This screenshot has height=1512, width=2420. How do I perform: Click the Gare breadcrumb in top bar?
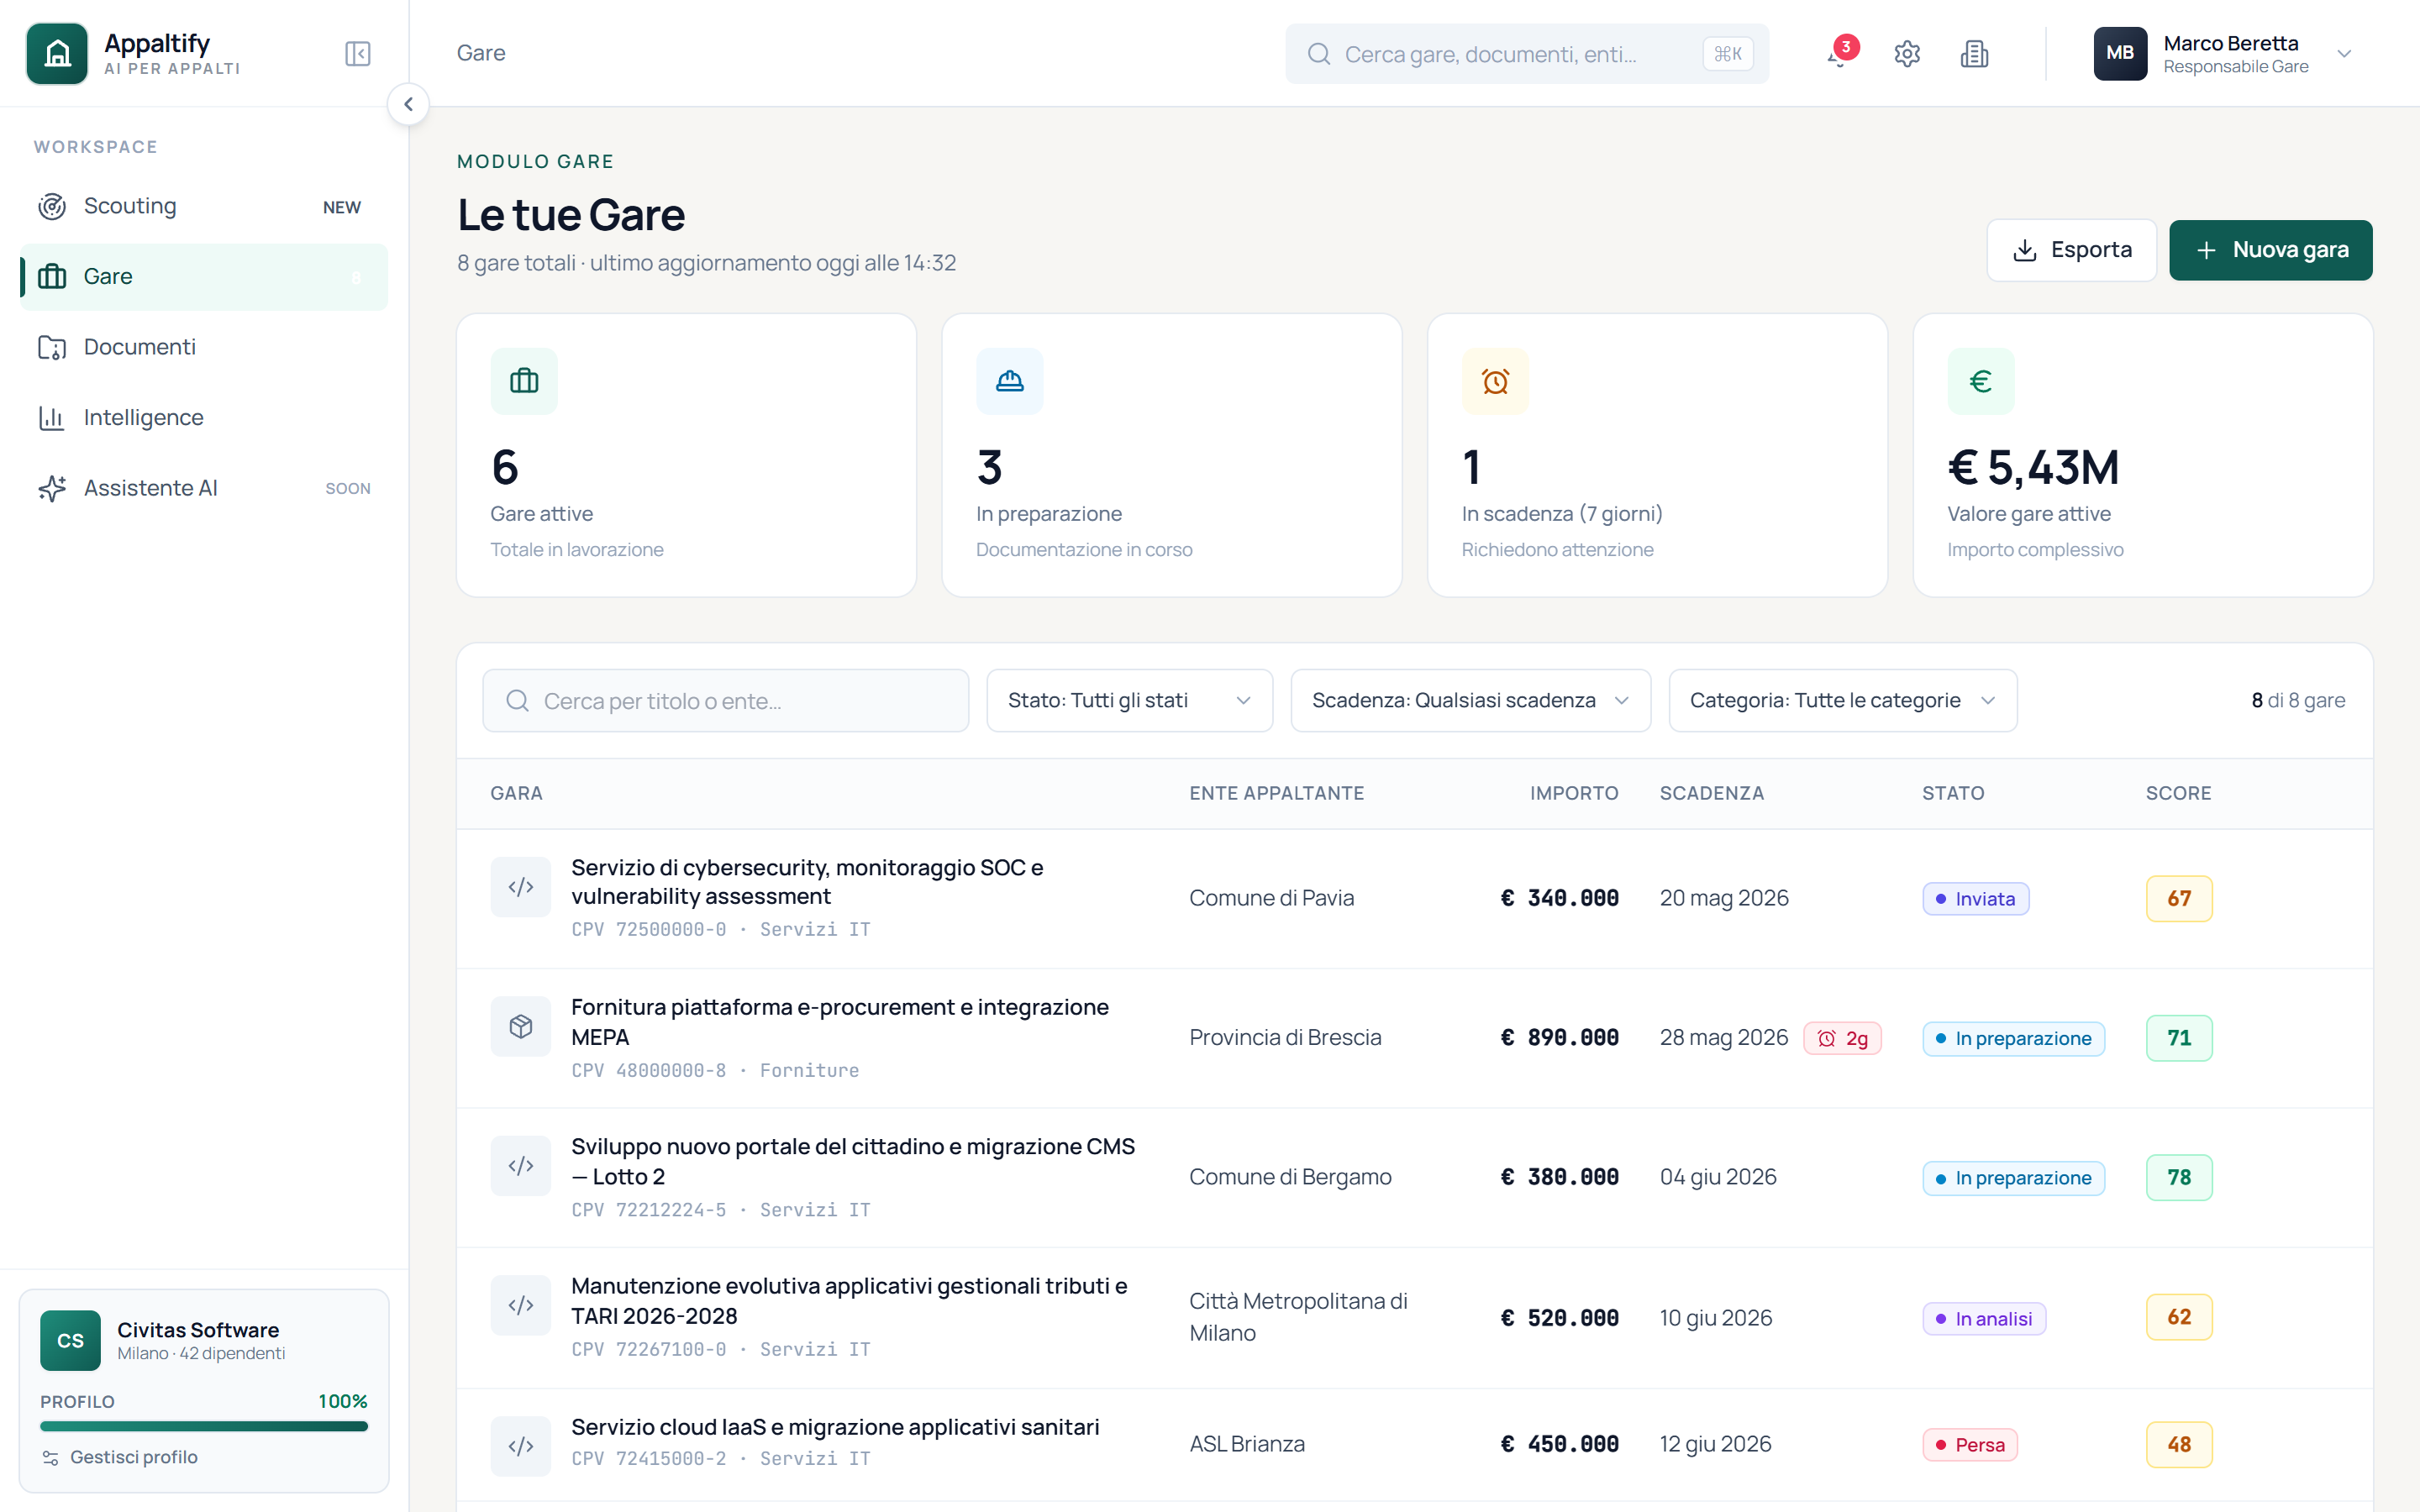click(x=481, y=53)
